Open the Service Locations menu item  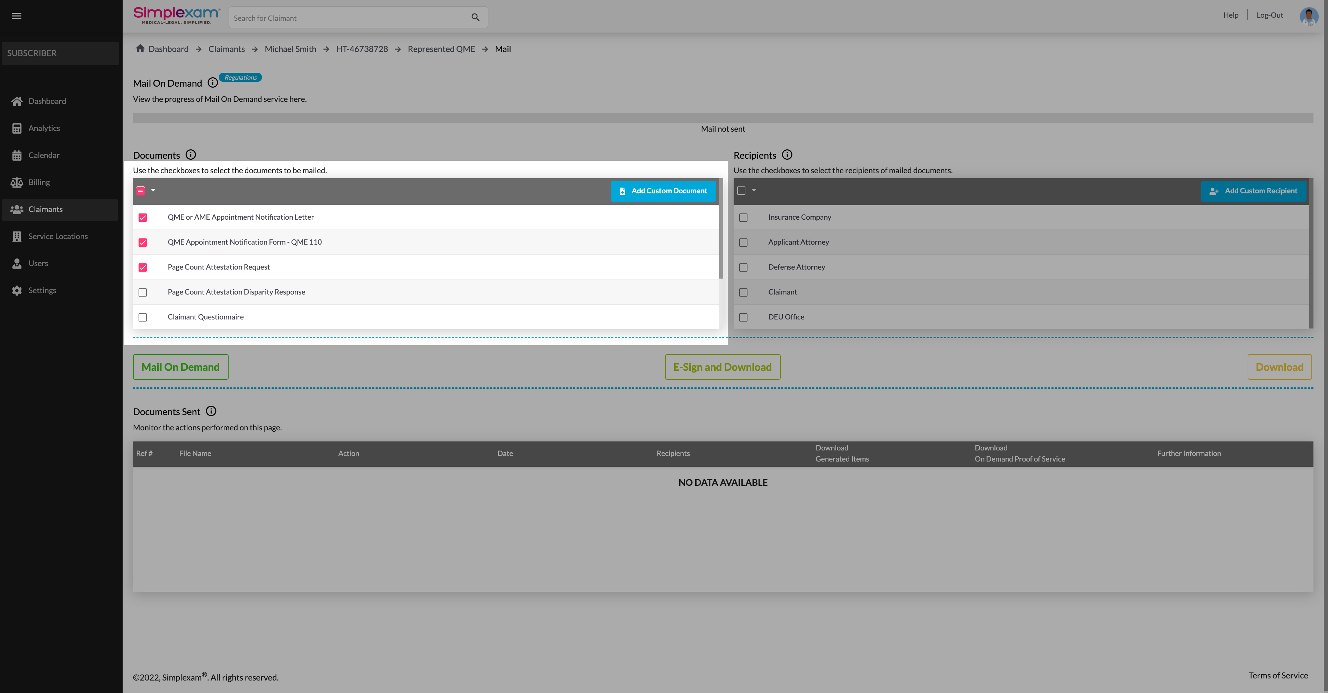point(58,236)
